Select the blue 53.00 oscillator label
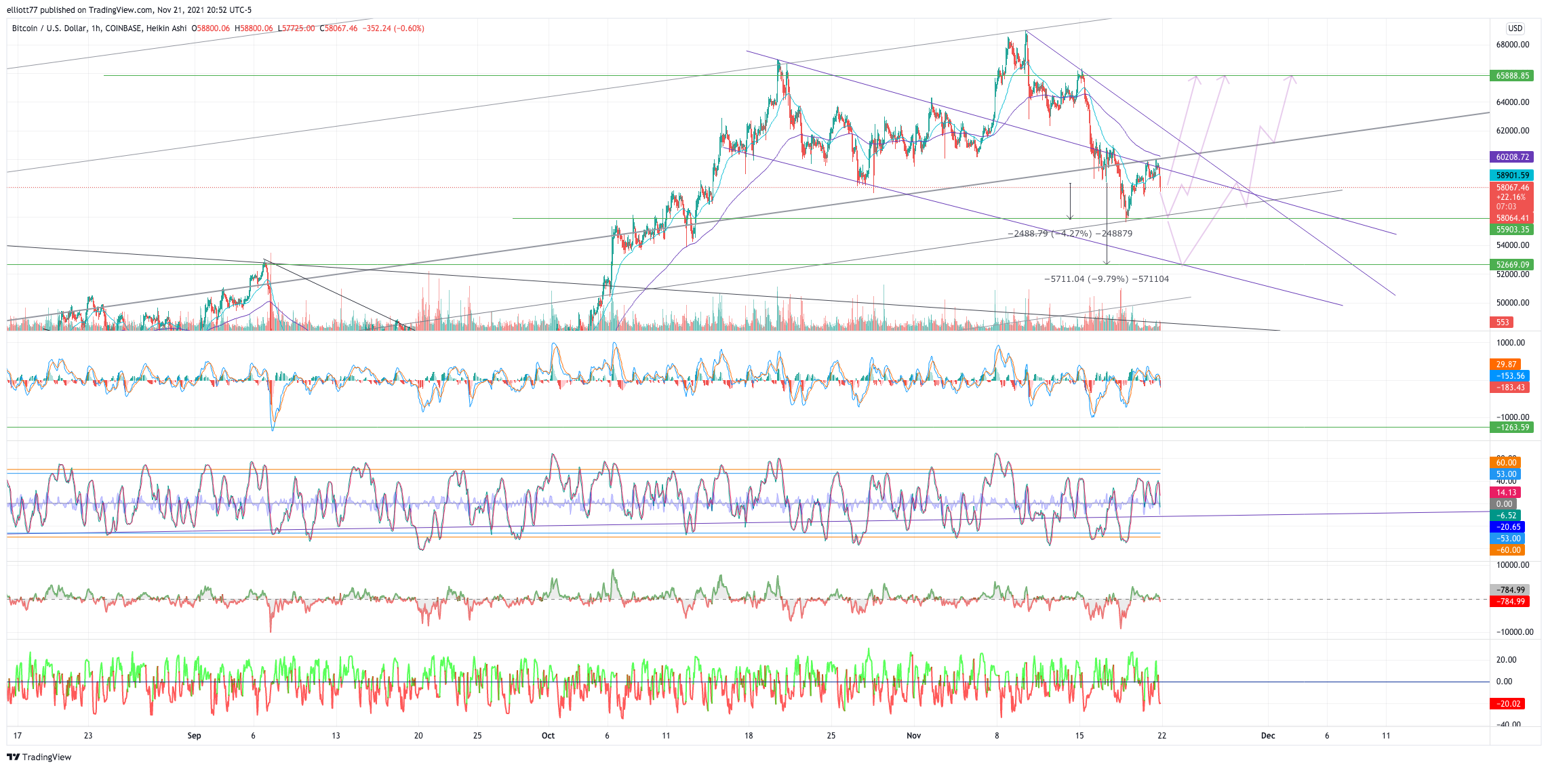This screenshot has height=769, width=1548. click(x=1505, y=474)
